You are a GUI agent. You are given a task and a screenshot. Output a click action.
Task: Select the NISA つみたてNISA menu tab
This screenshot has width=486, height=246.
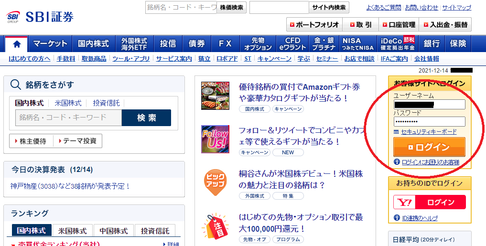[357, 43]
